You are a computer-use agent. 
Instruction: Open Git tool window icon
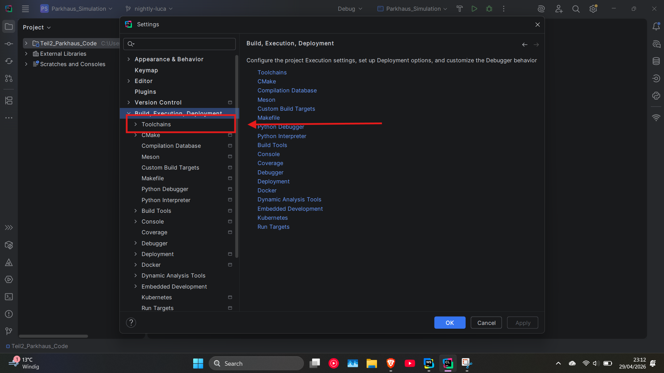9,331
